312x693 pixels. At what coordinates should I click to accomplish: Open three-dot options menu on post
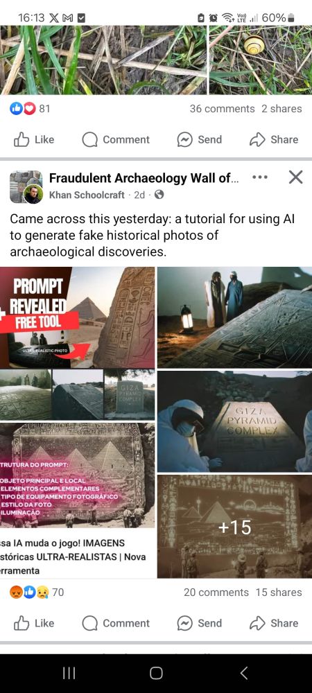pyautogui.click(x=260, y=177)
